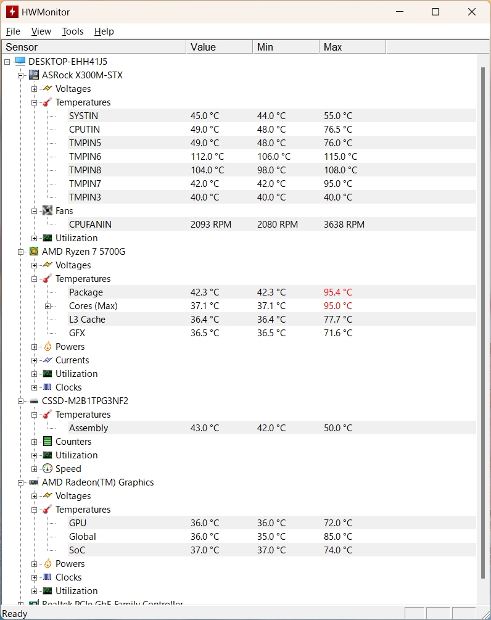Click the thermometer icon of CSSD Temperatures
This screenshot has width=491, height=620.
click(47, 414)
